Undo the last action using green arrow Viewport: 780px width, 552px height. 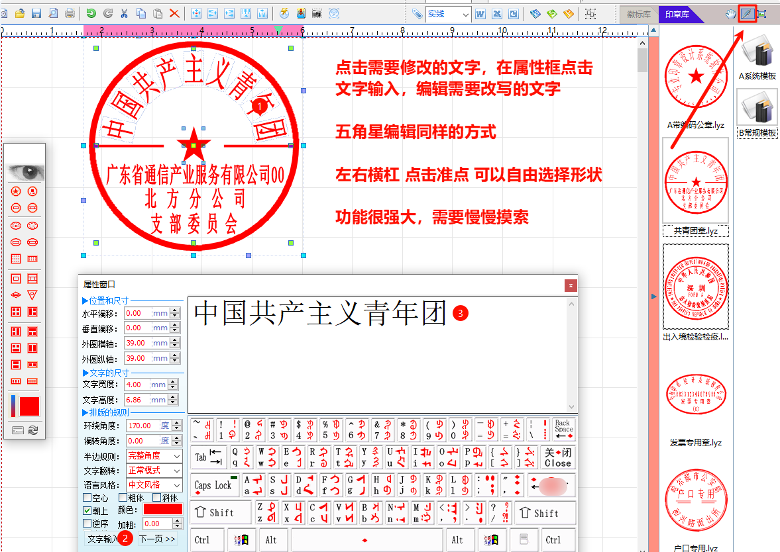pos(91,13)
